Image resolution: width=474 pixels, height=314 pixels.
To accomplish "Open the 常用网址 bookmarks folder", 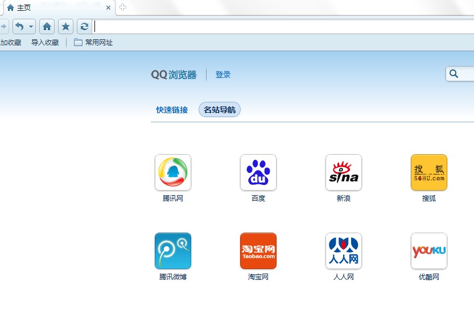I will 93,43.
